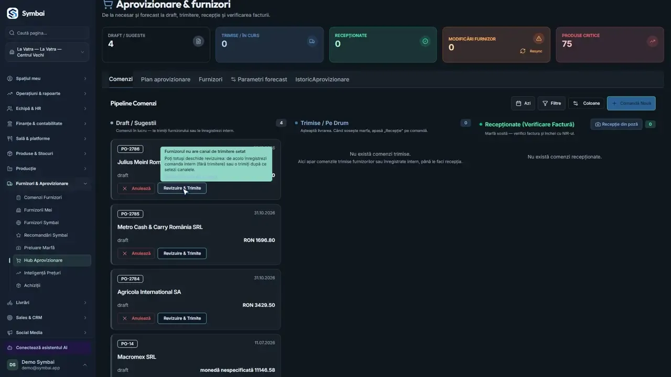Click Resync on Modificări furnizor card

[531, 51]
